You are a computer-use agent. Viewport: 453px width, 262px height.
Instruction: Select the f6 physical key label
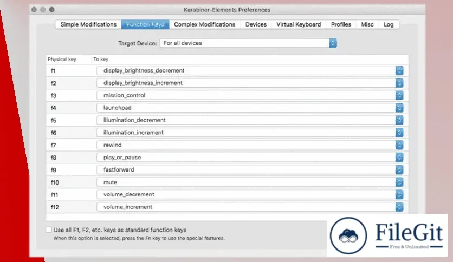54,133
